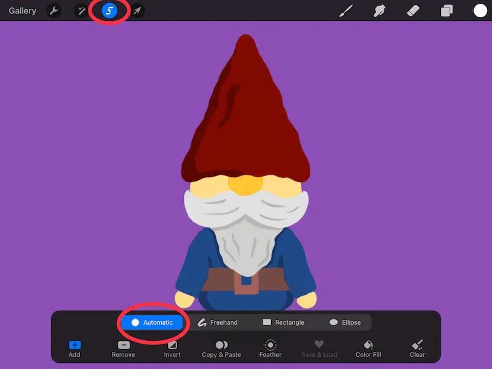
Task: Click the Remove selection mode icon
Action: pos(123,349)
